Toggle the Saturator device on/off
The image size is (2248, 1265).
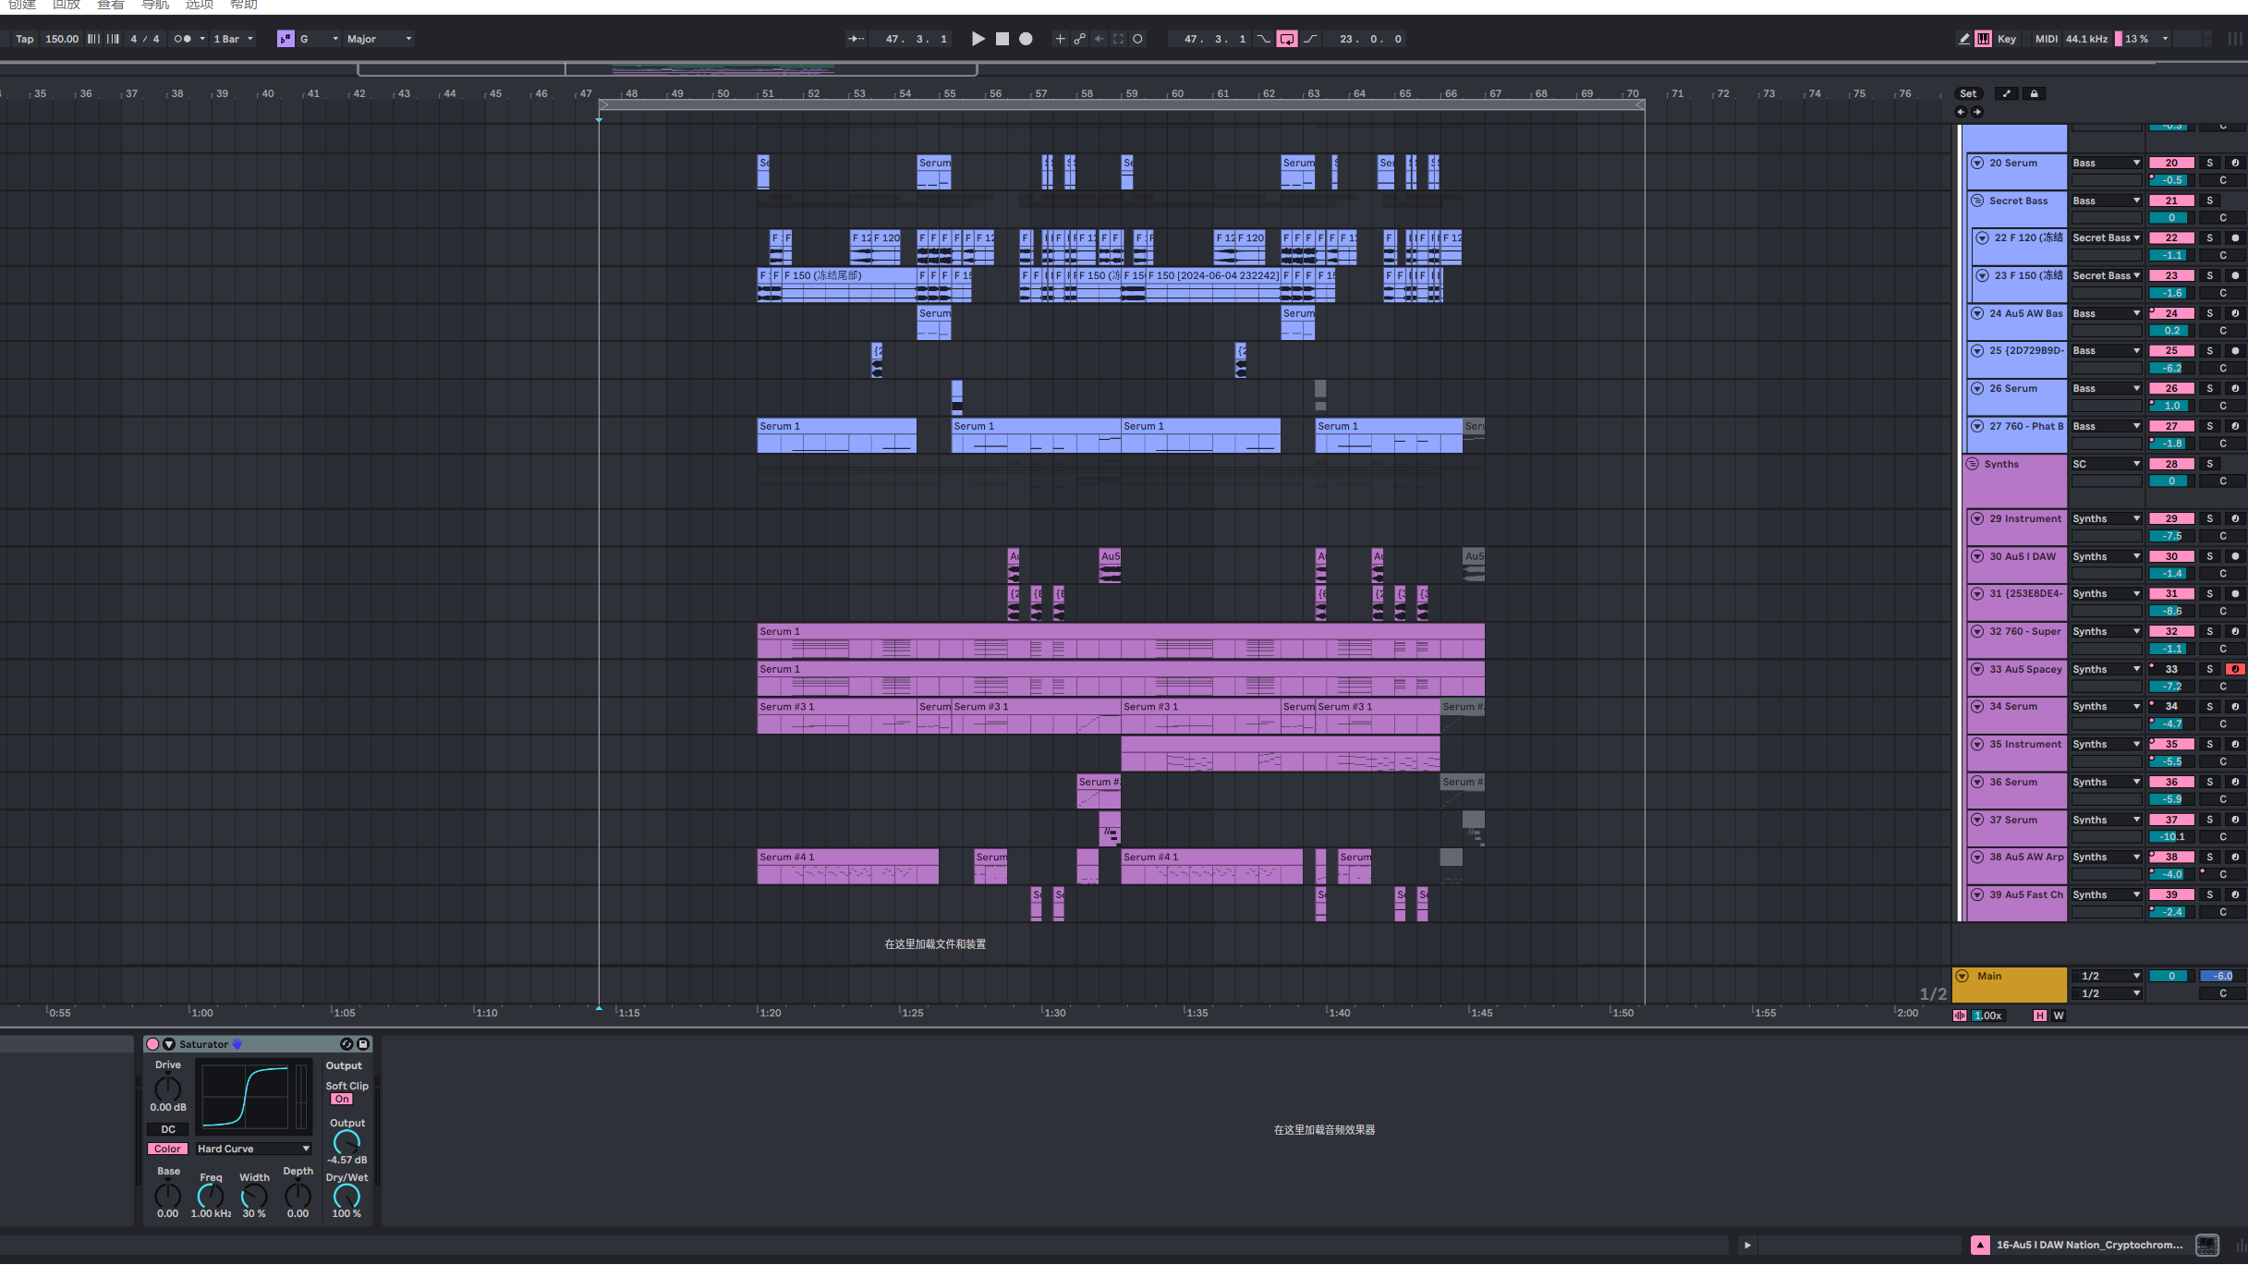(x=152, y=1044)
